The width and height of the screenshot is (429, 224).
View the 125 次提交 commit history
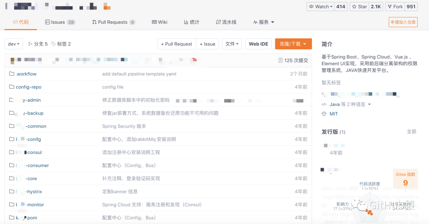pyautogui.click(x=293, y=60)
